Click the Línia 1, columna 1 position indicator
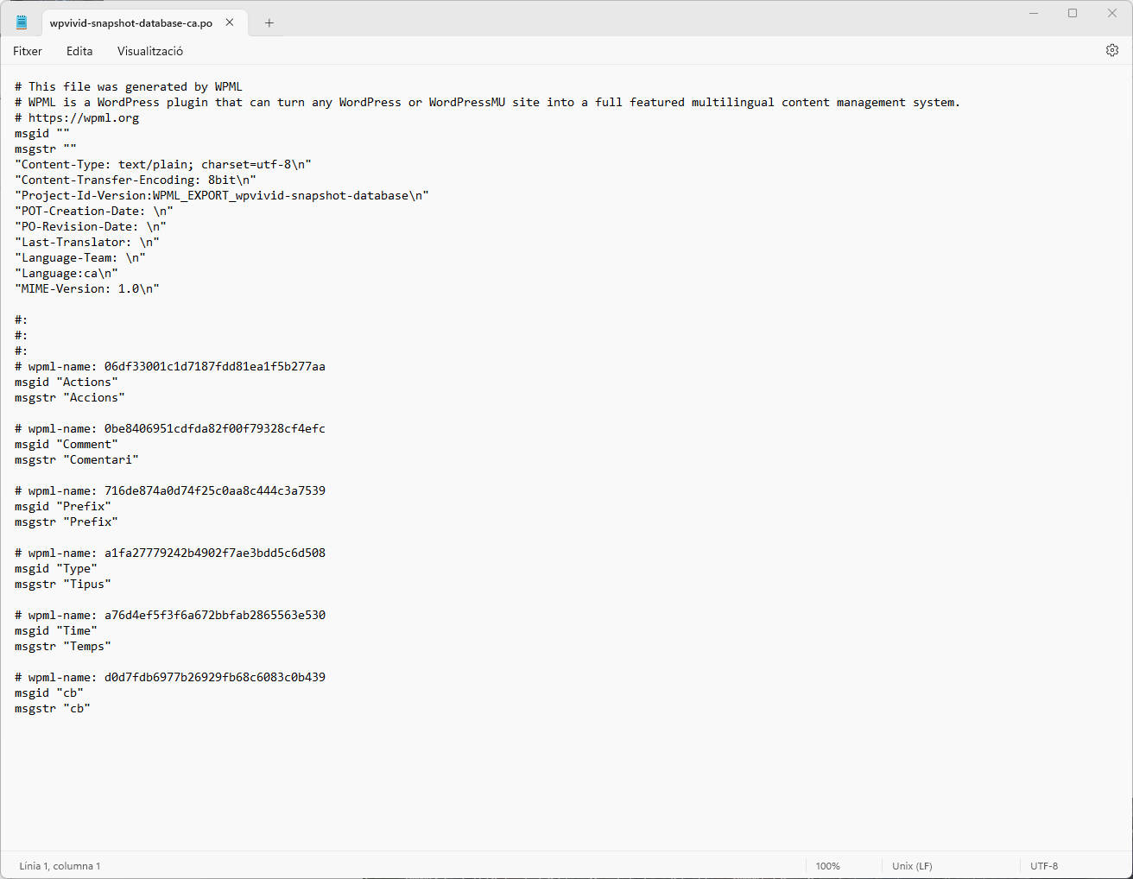 tap(60, 866)
